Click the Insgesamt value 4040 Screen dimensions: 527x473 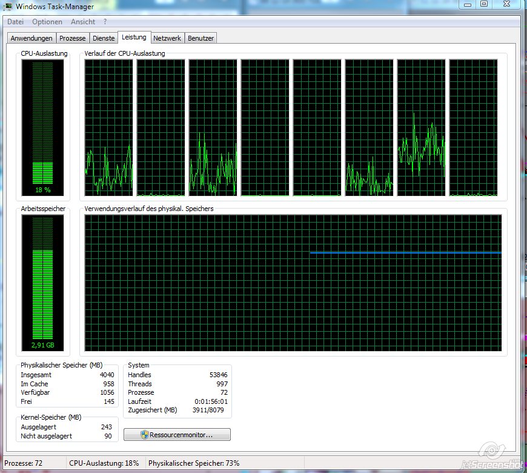tap(107, 375)
